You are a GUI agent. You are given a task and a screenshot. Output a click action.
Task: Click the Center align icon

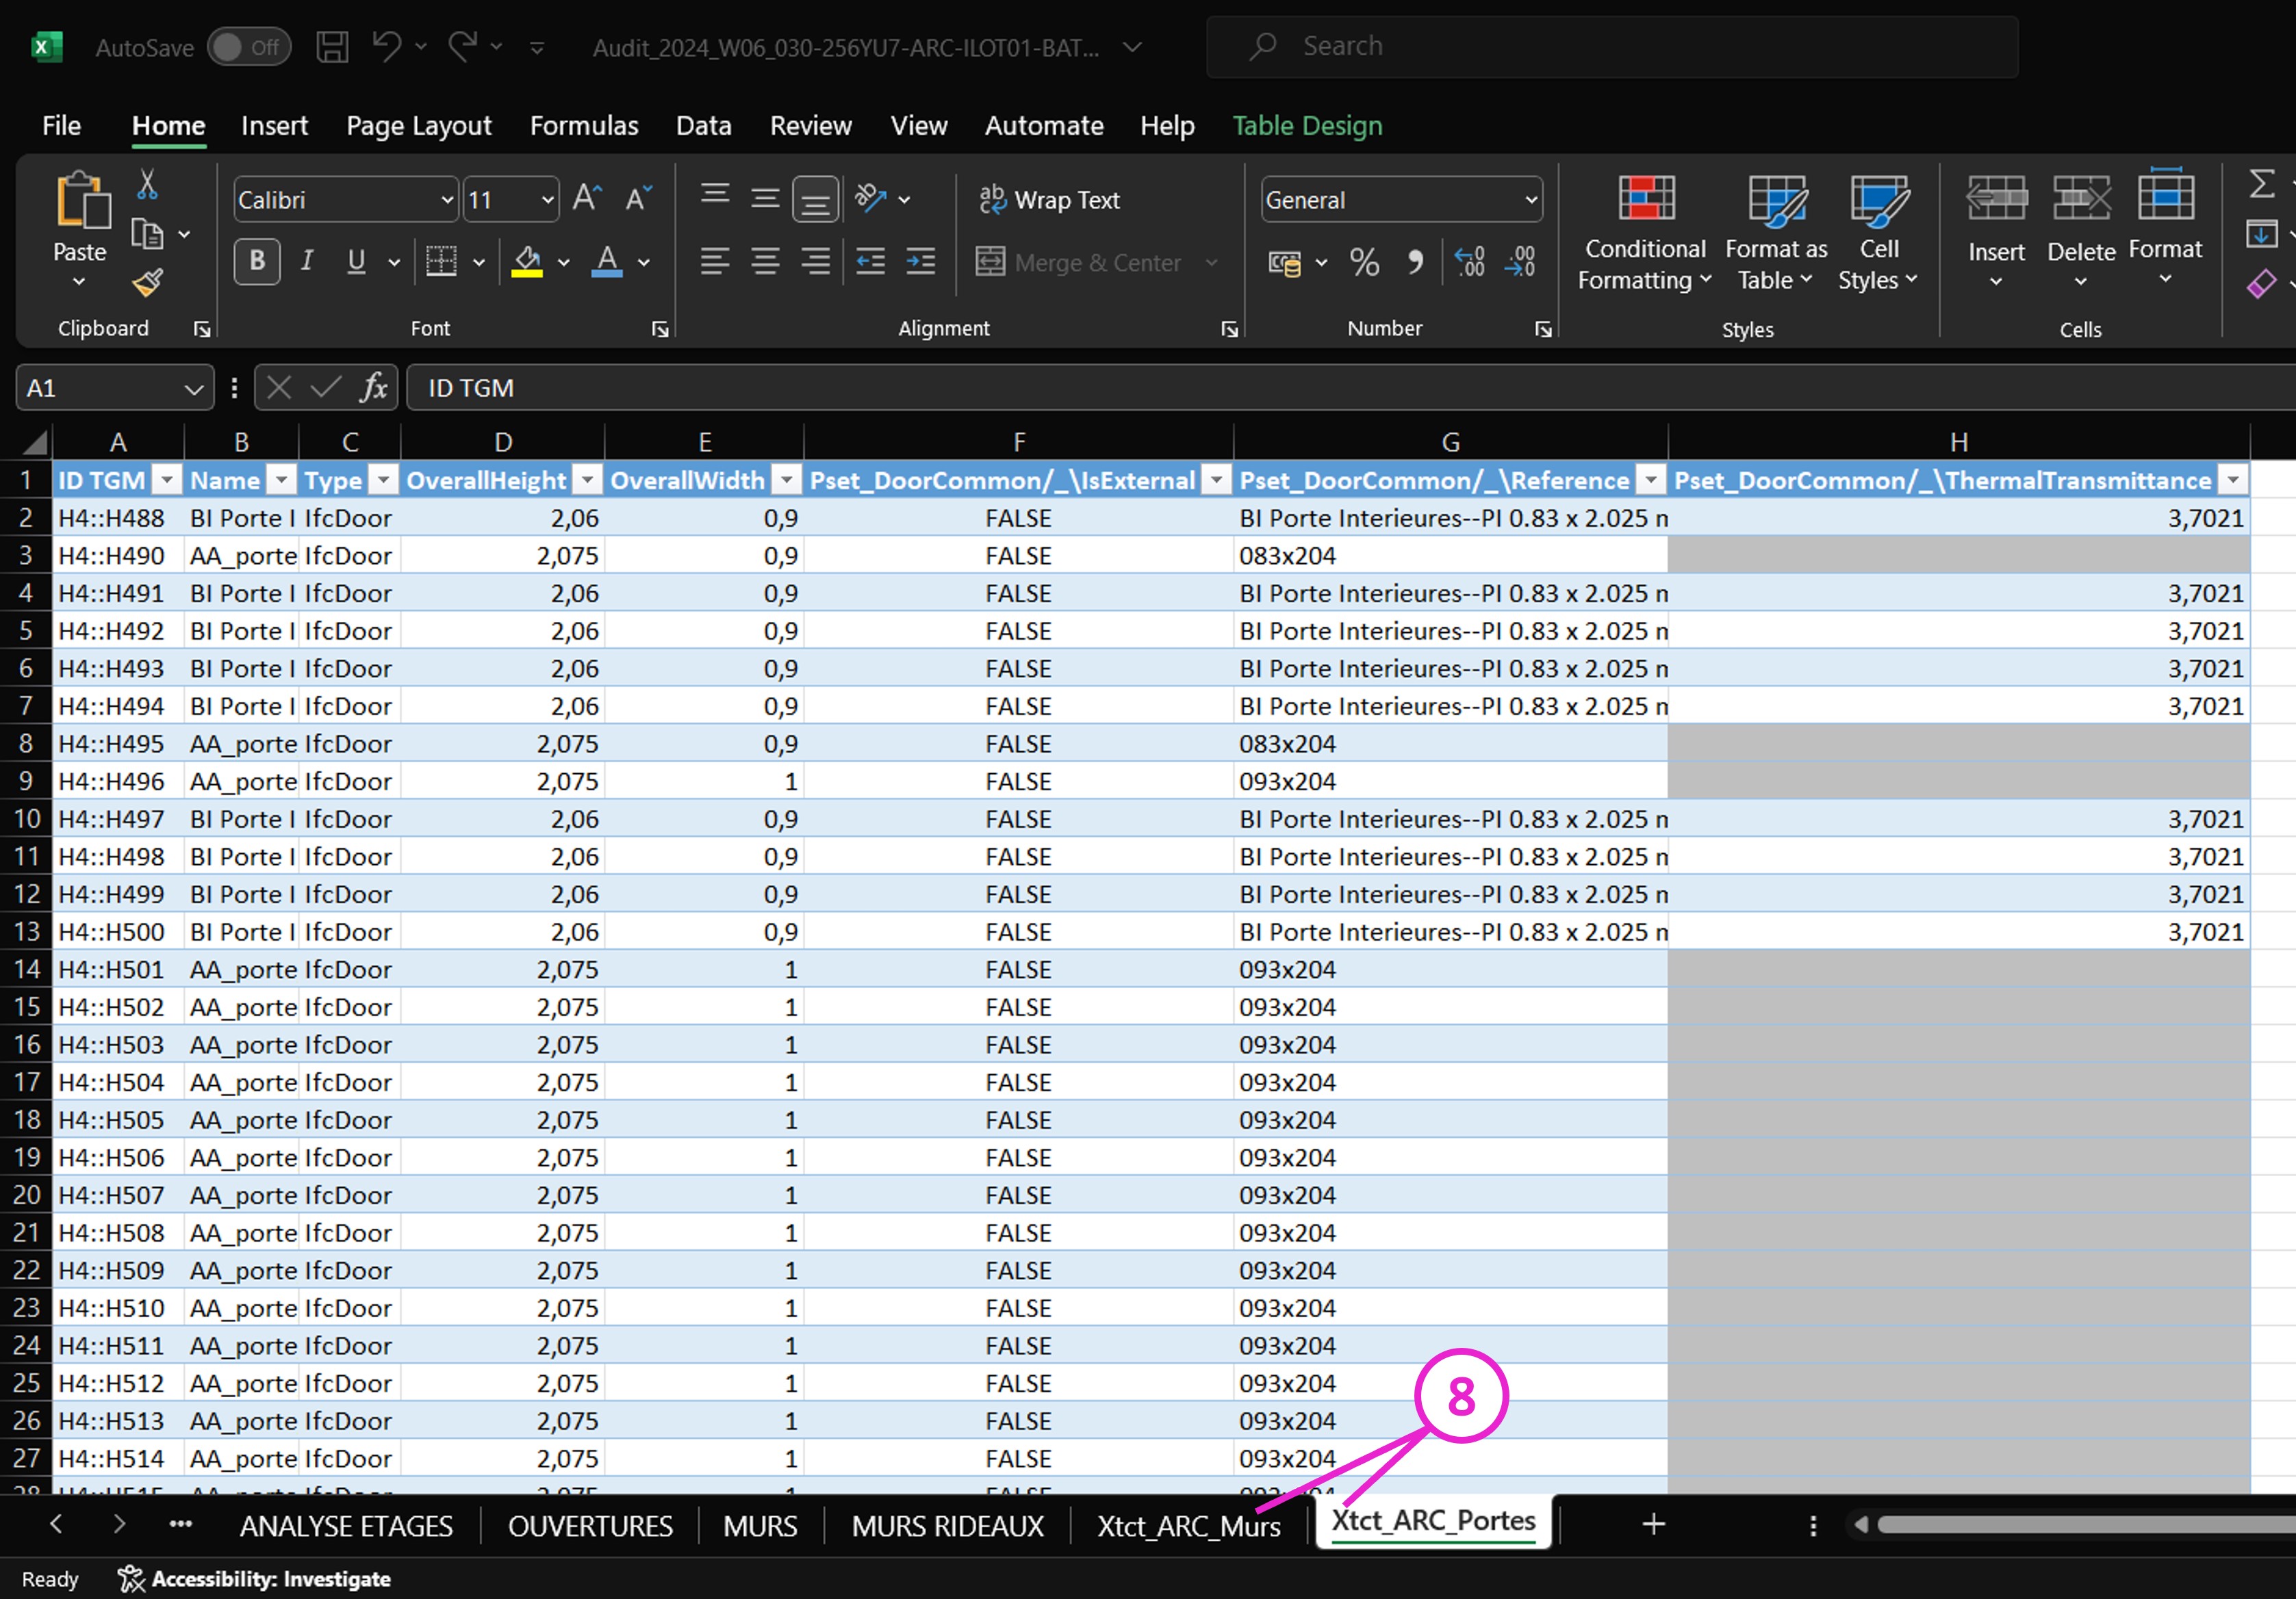pos(765,262)
